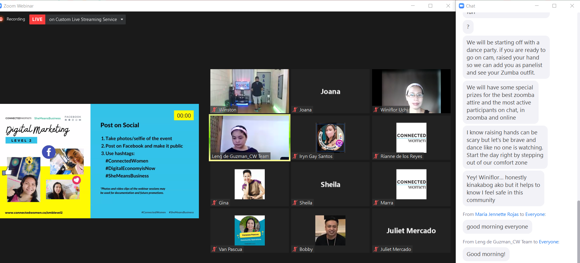Image resolution: width=580 pixels, height=263 pixels.
Task: Expand the Custom Live Streaming Service dropdown
Action: (122, 19)
